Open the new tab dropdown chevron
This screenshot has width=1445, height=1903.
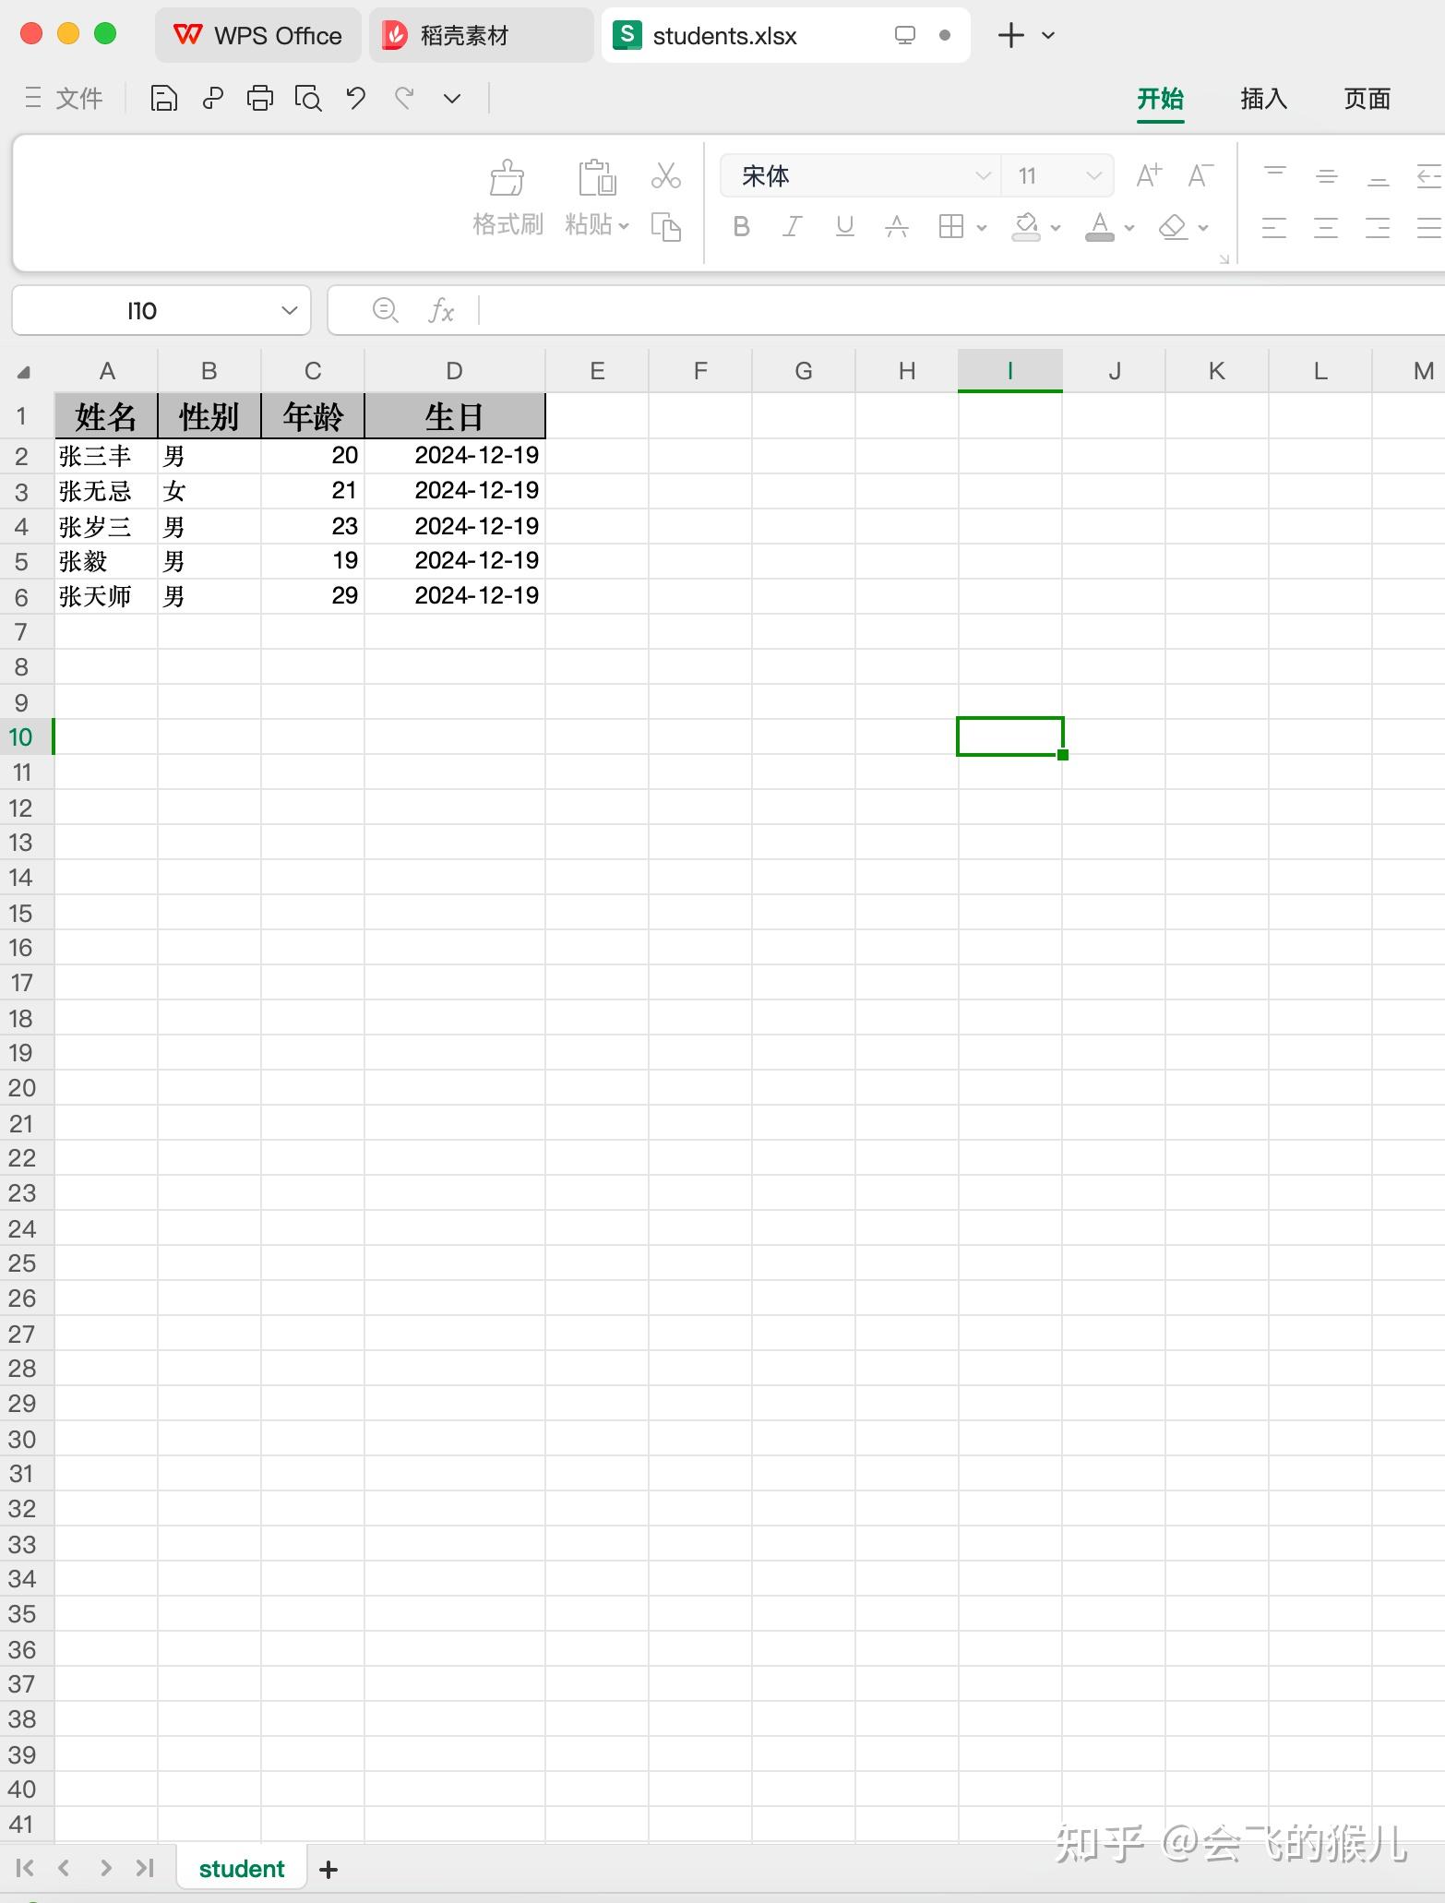[x=1047, y=35]
